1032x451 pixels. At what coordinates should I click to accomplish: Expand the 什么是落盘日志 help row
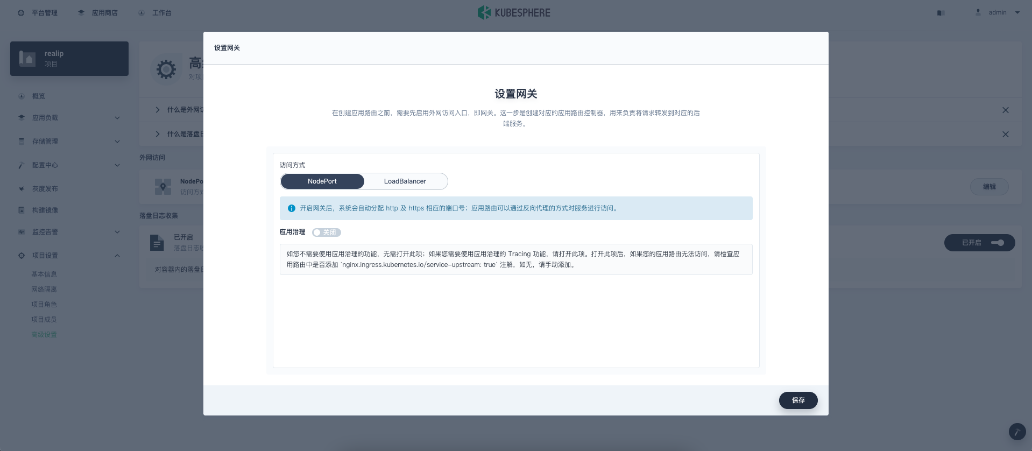pyautogui.click(x=158, y=134)
